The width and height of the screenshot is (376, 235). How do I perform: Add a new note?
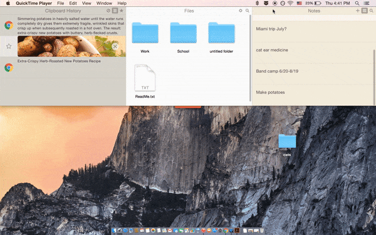coord(358,11)
